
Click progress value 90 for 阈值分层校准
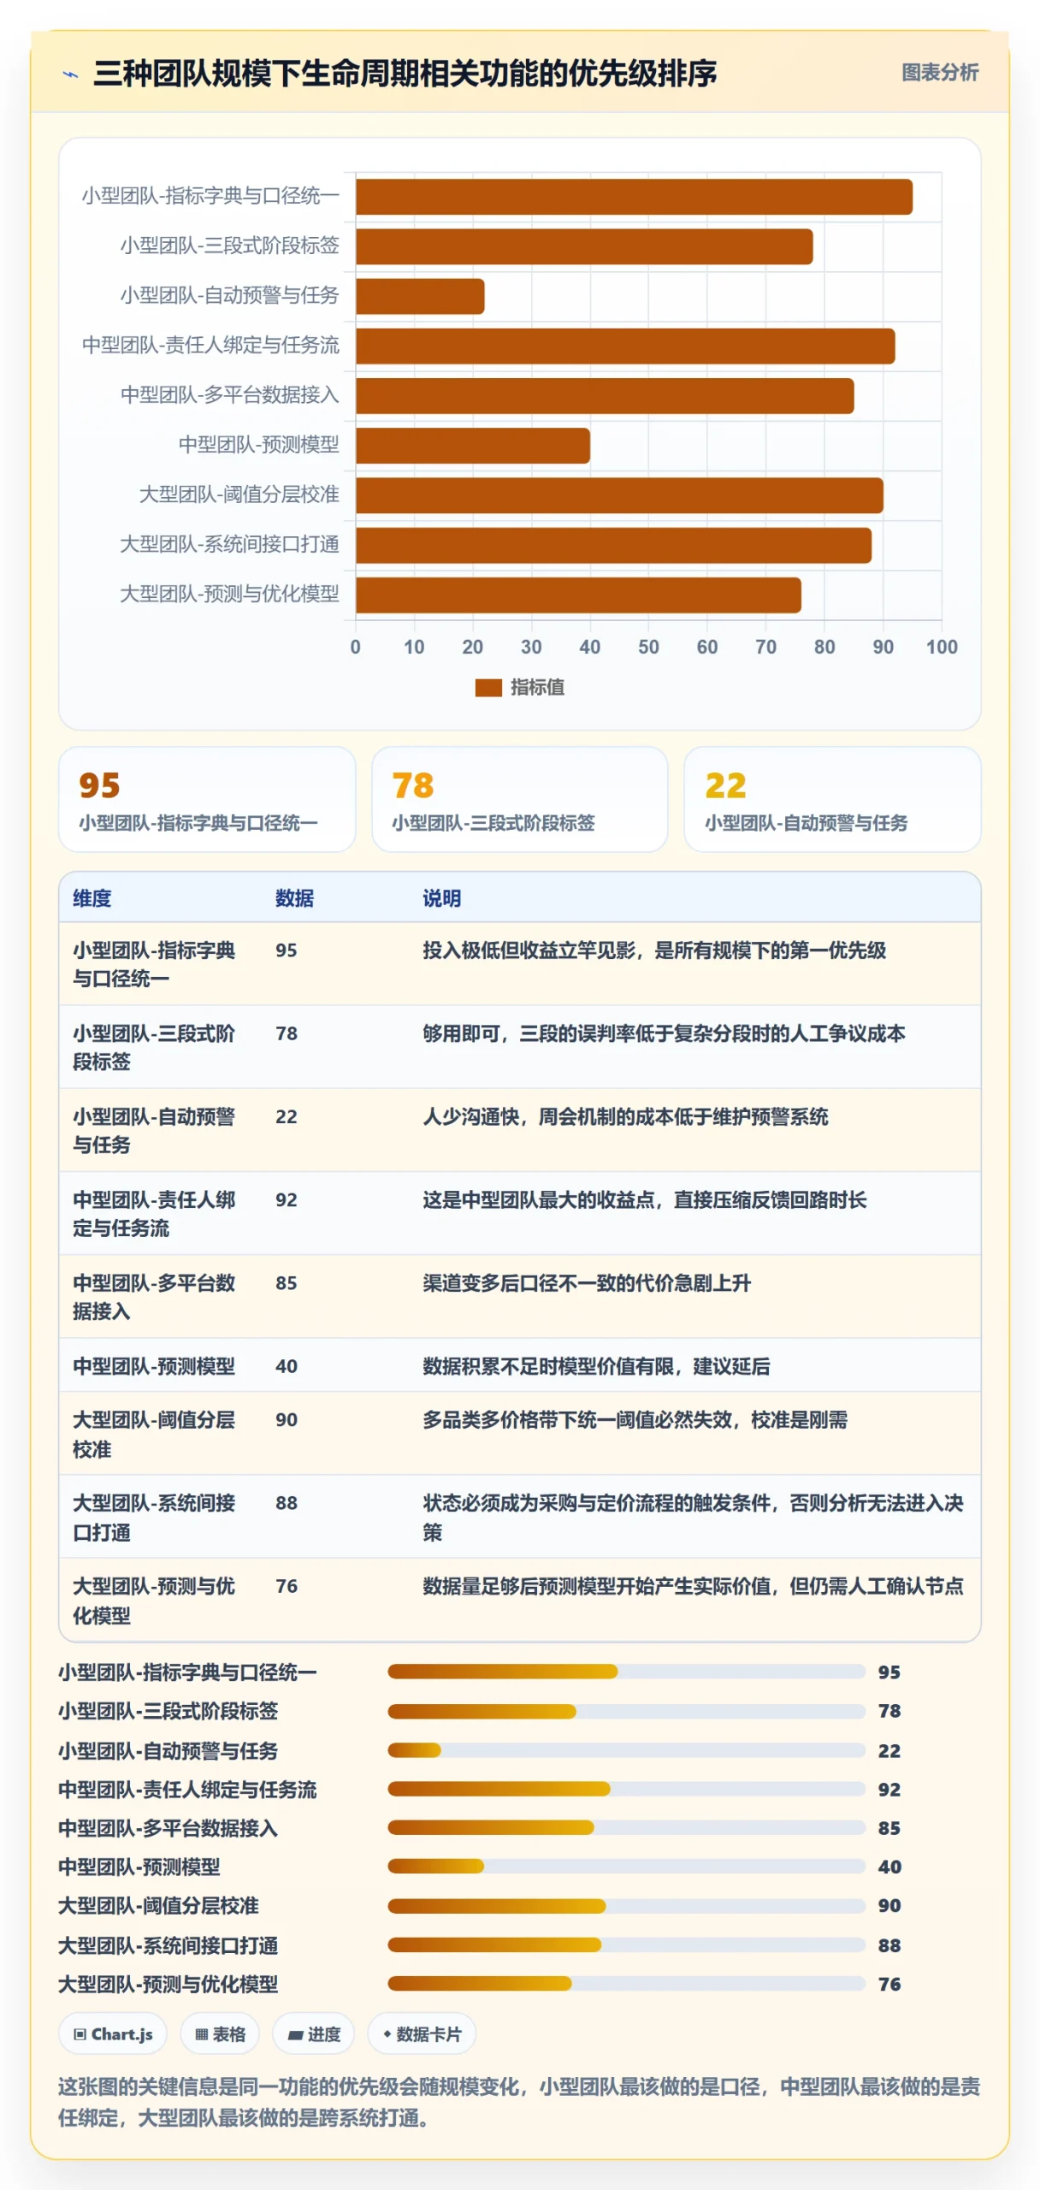(889, 1906)
